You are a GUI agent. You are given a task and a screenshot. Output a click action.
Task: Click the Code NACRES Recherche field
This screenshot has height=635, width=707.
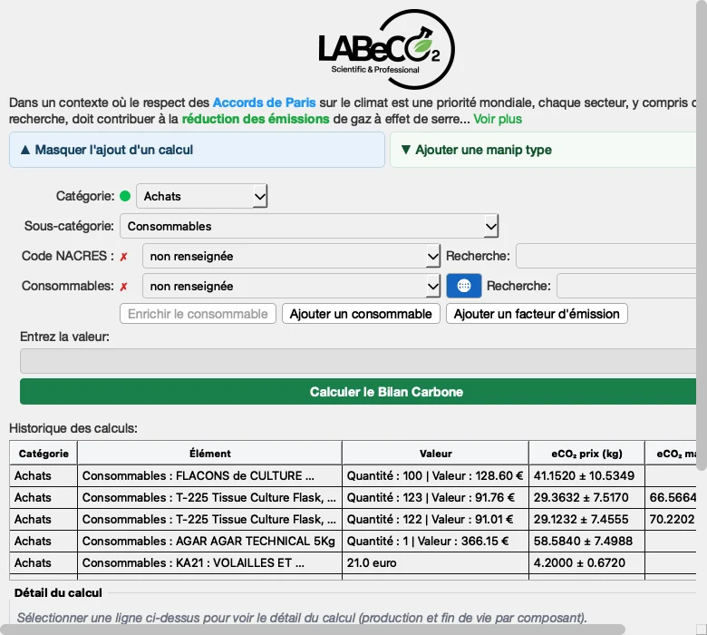point(606,256)
